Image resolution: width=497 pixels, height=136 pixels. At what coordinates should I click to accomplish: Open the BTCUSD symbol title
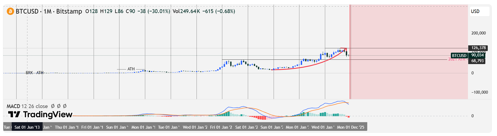point(27,11)
